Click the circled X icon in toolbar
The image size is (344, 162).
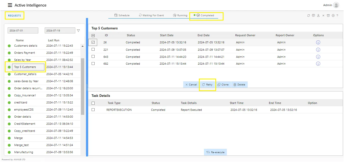(333, 15)
